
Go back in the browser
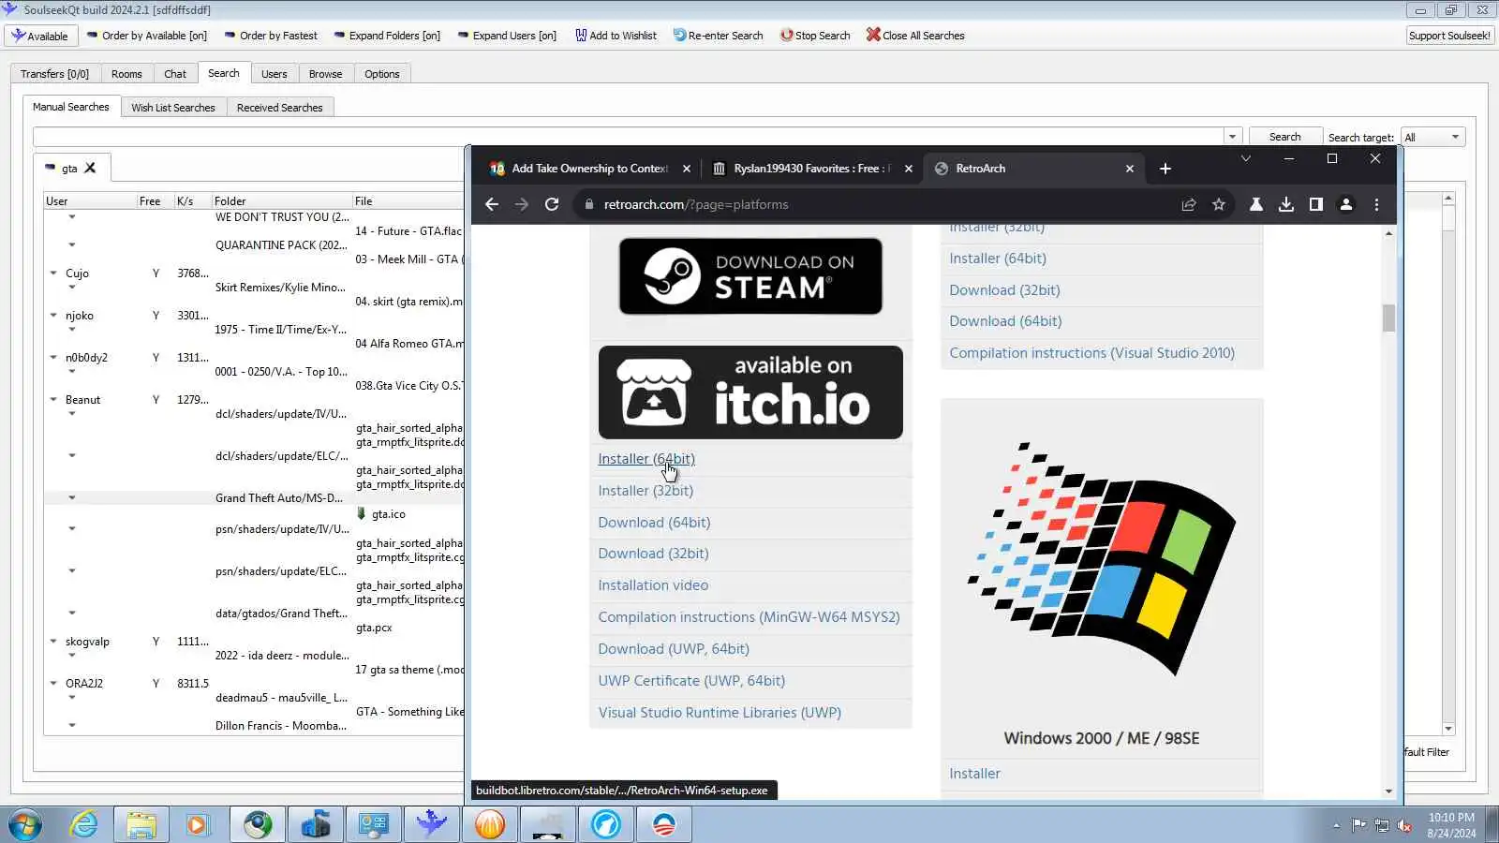(x=492, y=204)
